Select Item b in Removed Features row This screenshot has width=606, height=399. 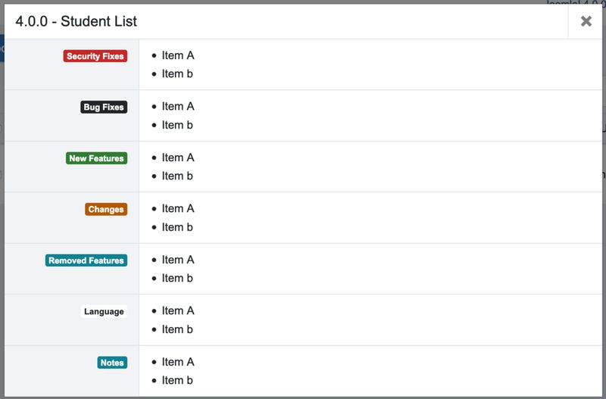[177, 278]
